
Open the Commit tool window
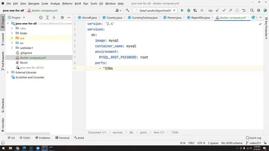pos(3,39)
